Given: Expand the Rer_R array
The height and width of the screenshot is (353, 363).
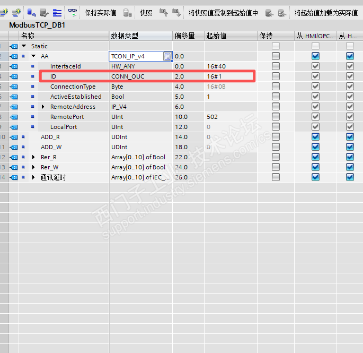Looking at the screenshot, I should 33,157.
